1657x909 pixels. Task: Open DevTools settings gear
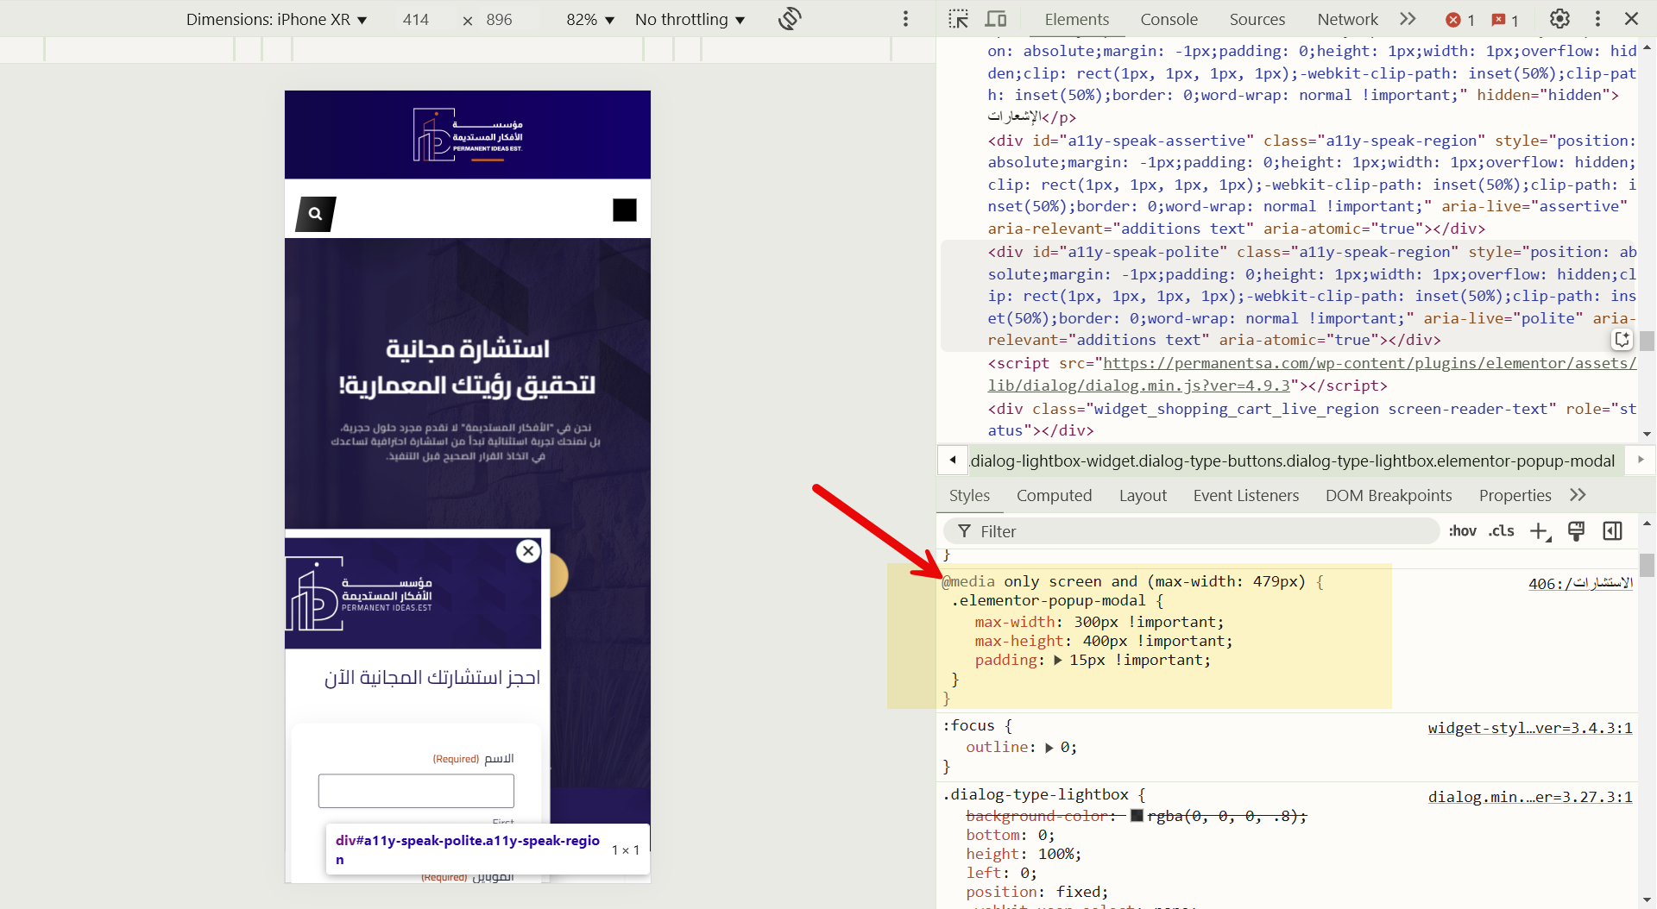tap(1559, 19)
